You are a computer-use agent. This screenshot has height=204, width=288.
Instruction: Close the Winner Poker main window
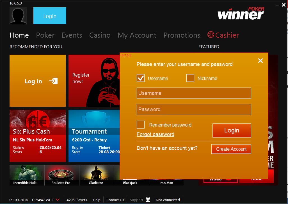pos(284,5)
